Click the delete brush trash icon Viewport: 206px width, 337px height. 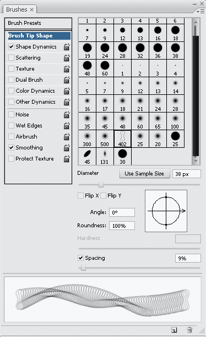click(189, 330)
